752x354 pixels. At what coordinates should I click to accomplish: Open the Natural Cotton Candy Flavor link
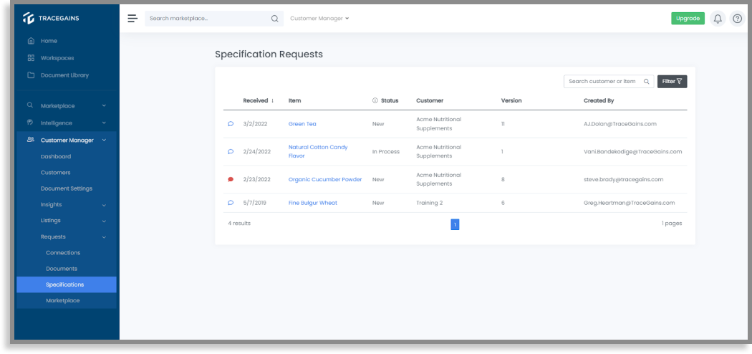pos(318,152)
